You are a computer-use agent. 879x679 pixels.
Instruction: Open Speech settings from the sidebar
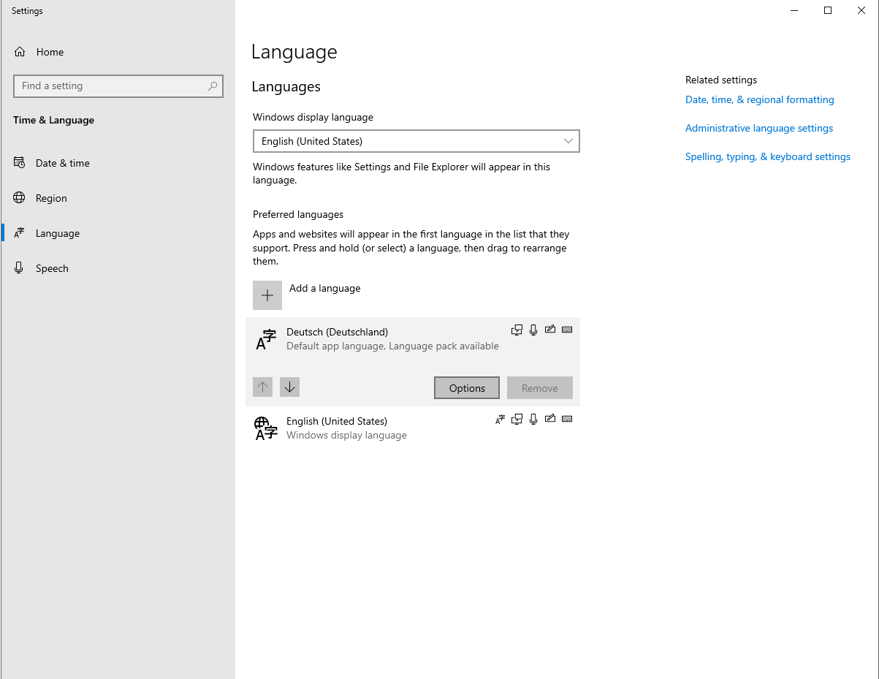(18, 268)
